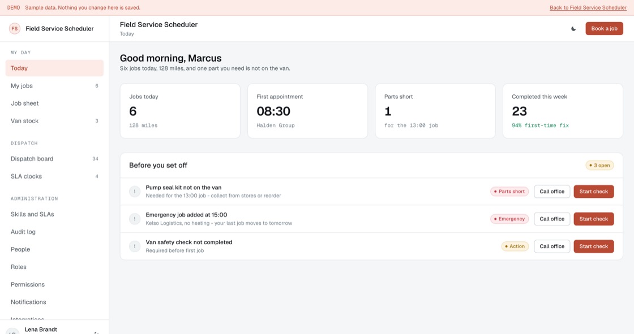Click Lena Brandt user profile name
Screen dimensions: 634x334
coord(41,329)
